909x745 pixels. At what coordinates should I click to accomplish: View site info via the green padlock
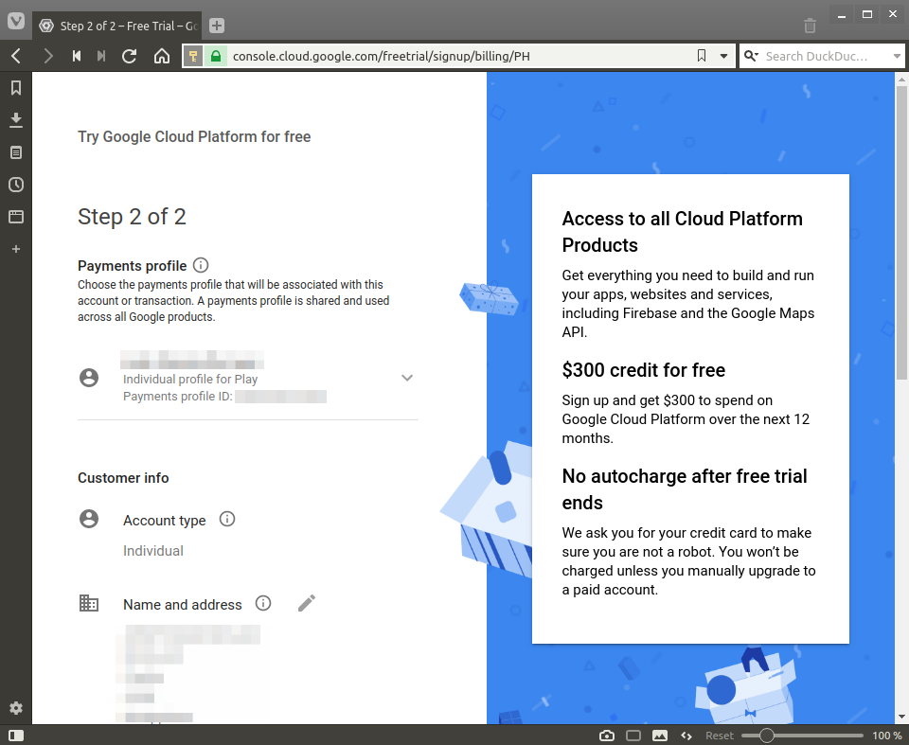point(216,56)
